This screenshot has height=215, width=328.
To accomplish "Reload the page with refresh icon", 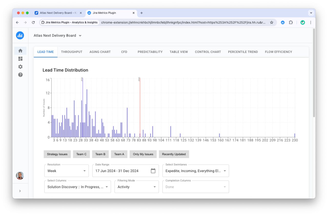I will tap(33, 22).
